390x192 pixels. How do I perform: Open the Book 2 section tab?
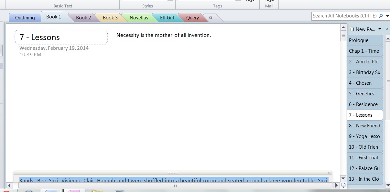point(83,18)
